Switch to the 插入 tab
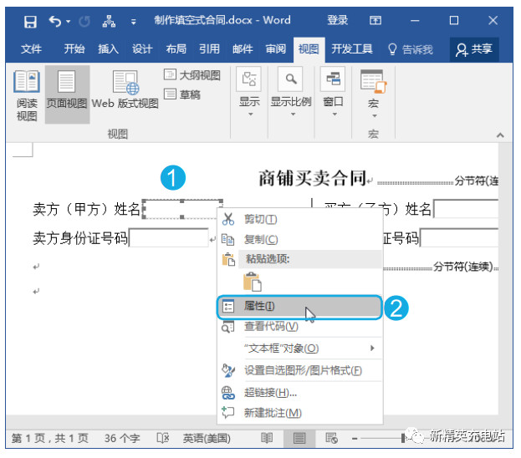This screenshot has height=458, width=521. point(108,49)
